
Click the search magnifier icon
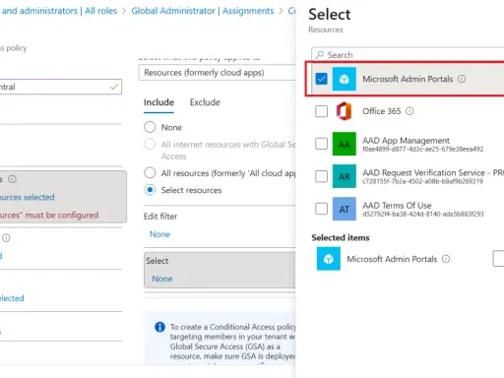[x=320, y=55]
